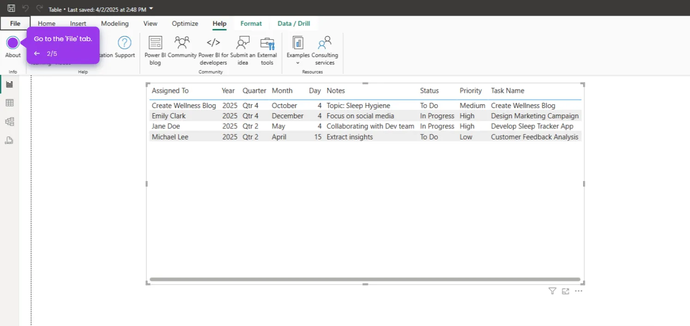The height and width of the screenshot is (326, 690).
Task: Open More options ellipsis on visual
Action: click(579, 291)
